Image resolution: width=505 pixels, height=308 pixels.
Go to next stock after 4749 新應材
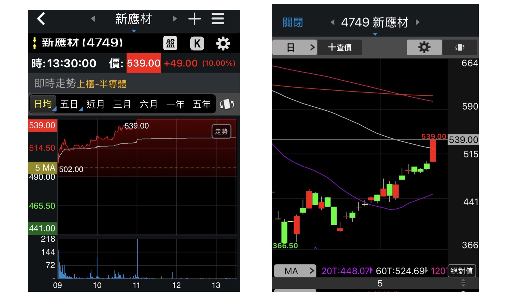point(418,22)
